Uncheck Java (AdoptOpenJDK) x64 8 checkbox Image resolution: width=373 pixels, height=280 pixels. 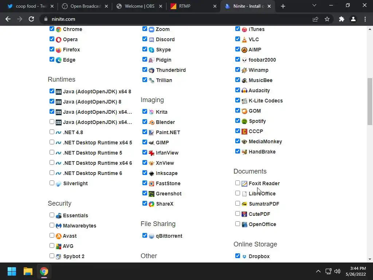52,91
